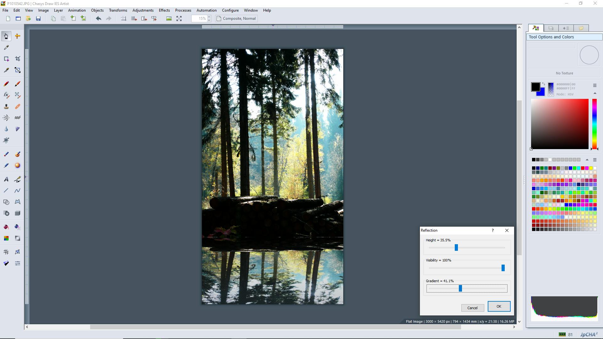The height and width of the screenshot is (339, 603).
Task: Select the Text tool (letter A)
Action: point(6,180)
